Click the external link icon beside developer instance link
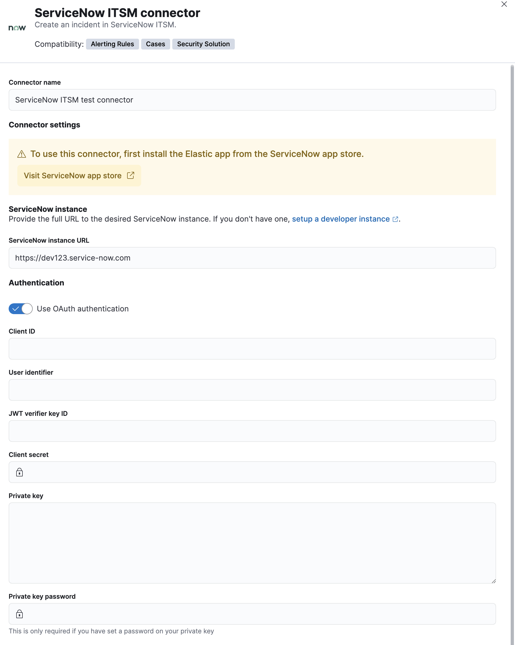 tap(395, 219)
